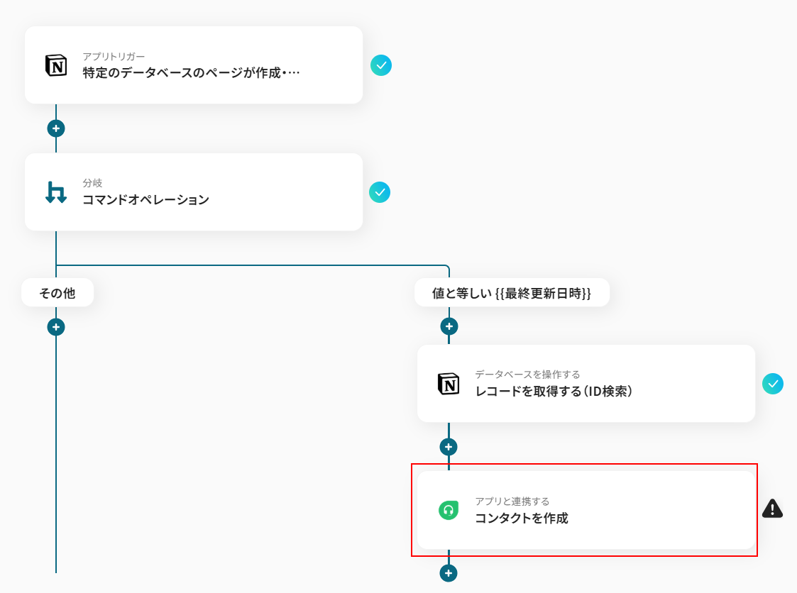Click the checkmark badge next to the 分岐 card

point(380,192)
